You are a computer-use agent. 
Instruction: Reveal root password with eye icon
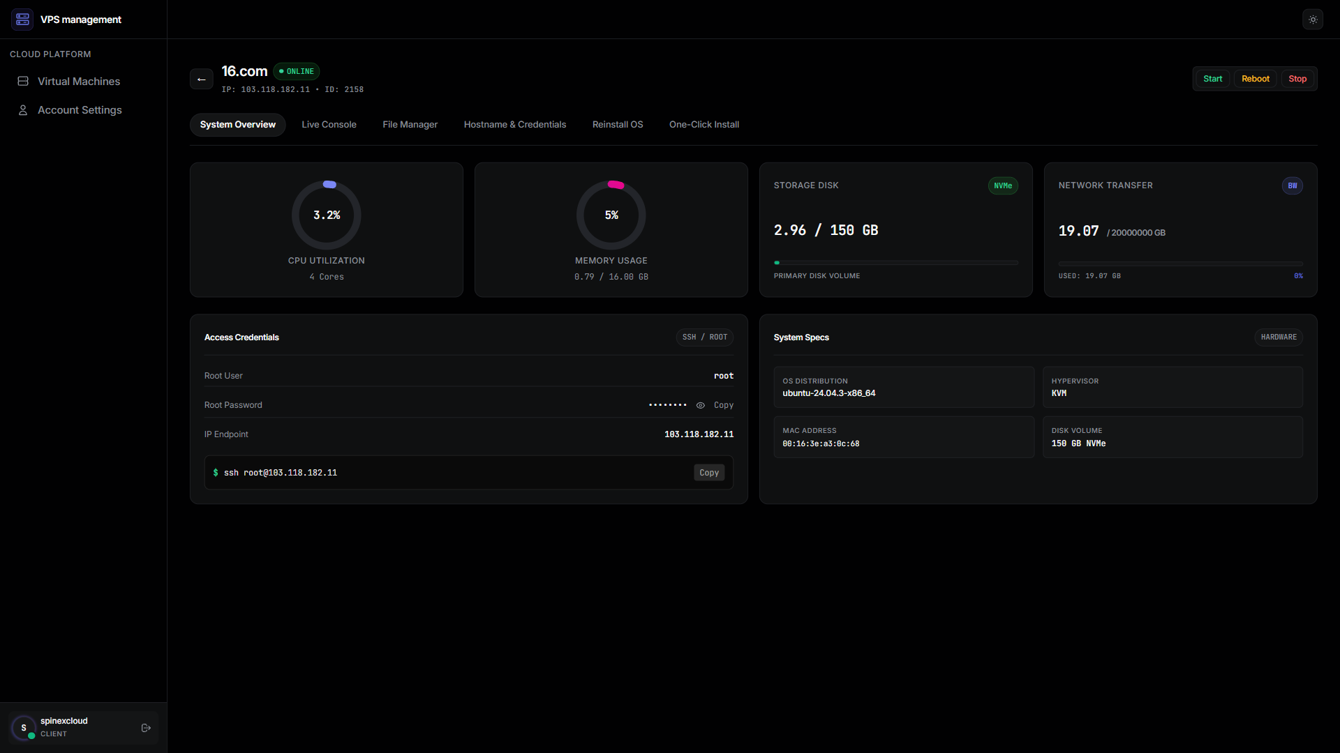point(701,405)
